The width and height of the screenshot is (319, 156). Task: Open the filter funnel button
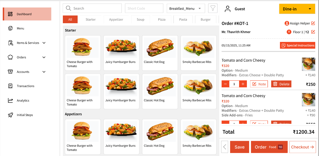tap(213, 8)
